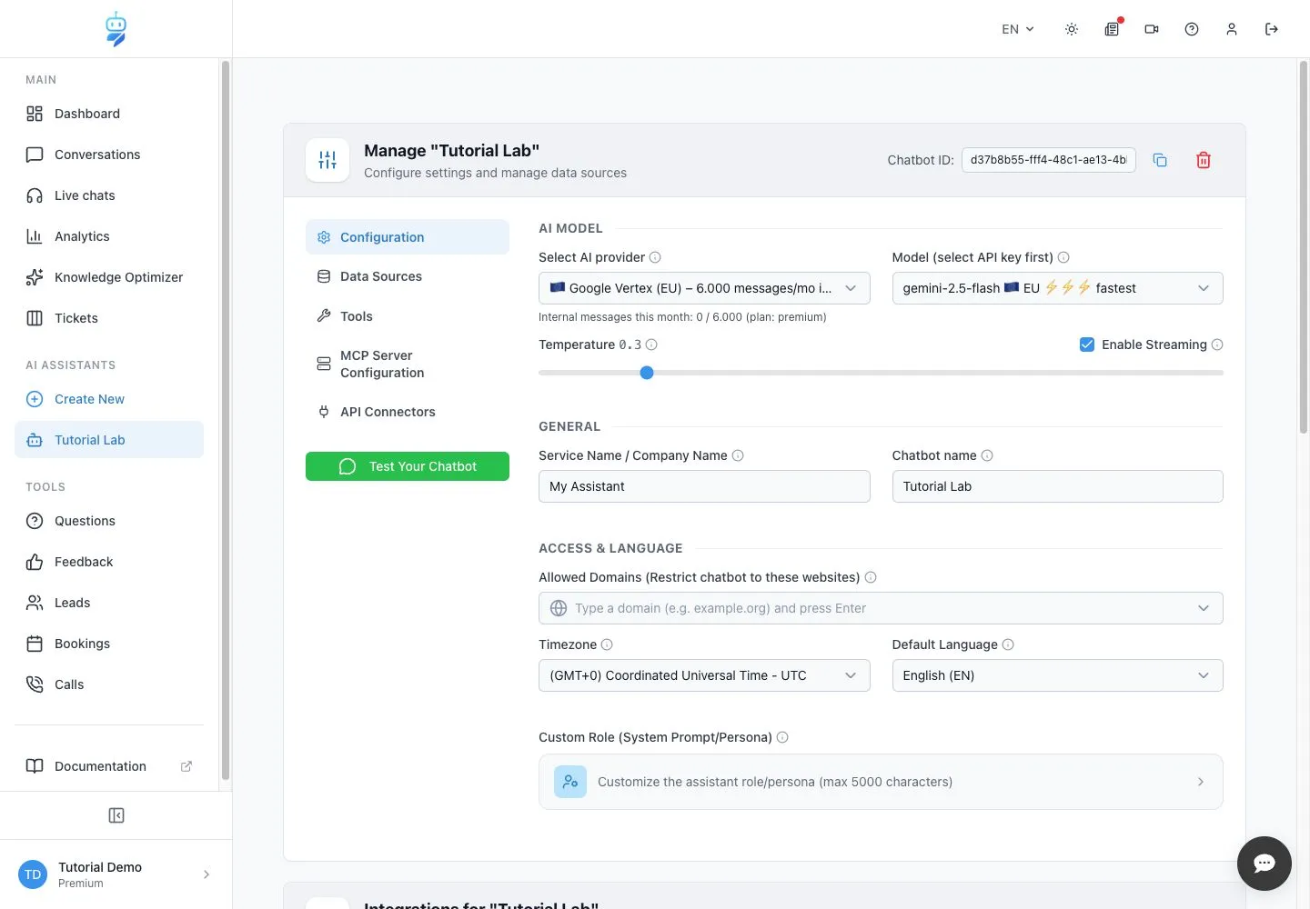Collapse the sidebar panel icon
The width and height of the screenshot is (1310, 909).
tap(116, 815)
